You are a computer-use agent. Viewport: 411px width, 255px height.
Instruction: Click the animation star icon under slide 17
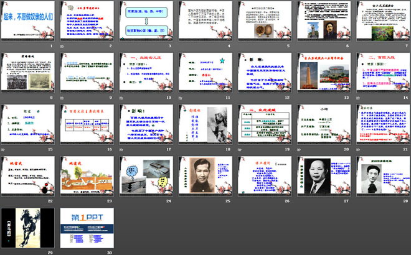pos(121,150)
